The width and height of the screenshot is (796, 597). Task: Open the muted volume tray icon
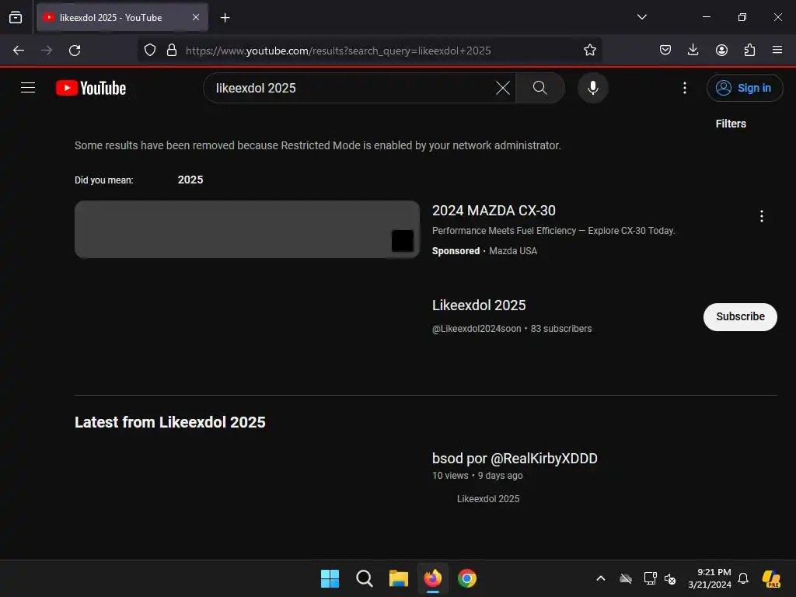point(670,578)
